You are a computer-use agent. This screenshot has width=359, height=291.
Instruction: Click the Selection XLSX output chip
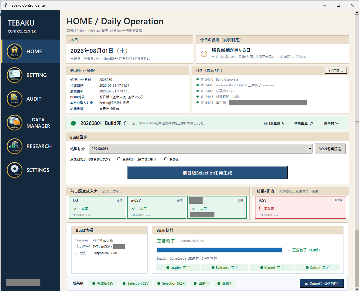pos(171,283)
